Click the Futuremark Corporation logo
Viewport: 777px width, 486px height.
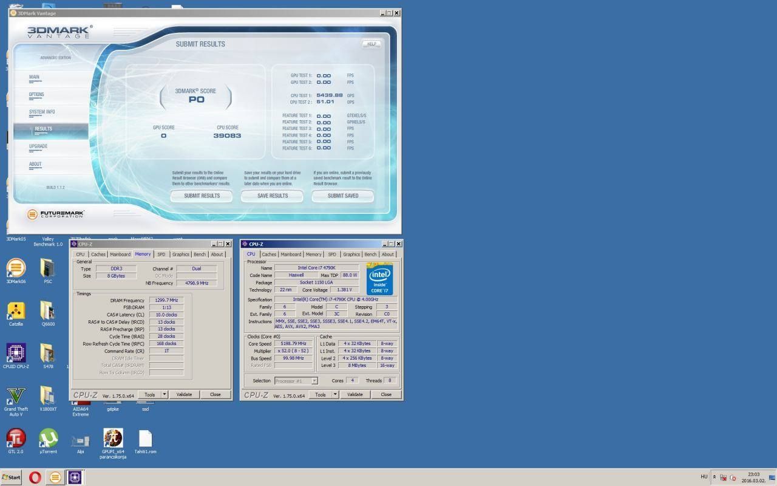pos(56,214)
